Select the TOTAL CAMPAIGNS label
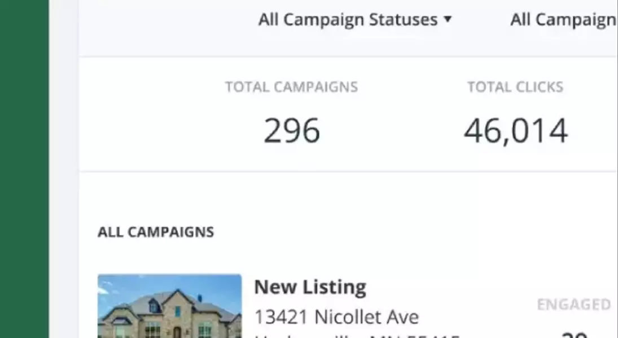Screen dimensions: 618x338 pyautogui.click(x=291, y=87)
